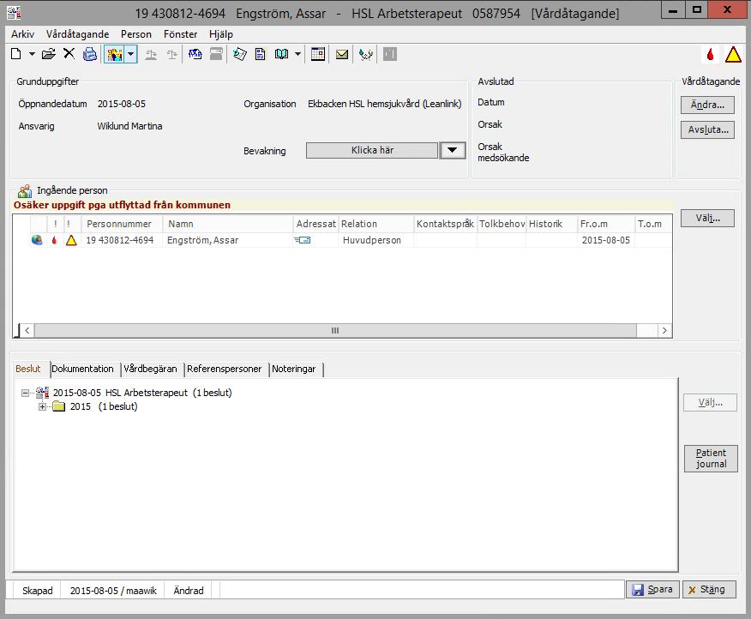Click blood drop icon in Engström row
The height and width of the screenshot is (619, 751).
(54, 240)
